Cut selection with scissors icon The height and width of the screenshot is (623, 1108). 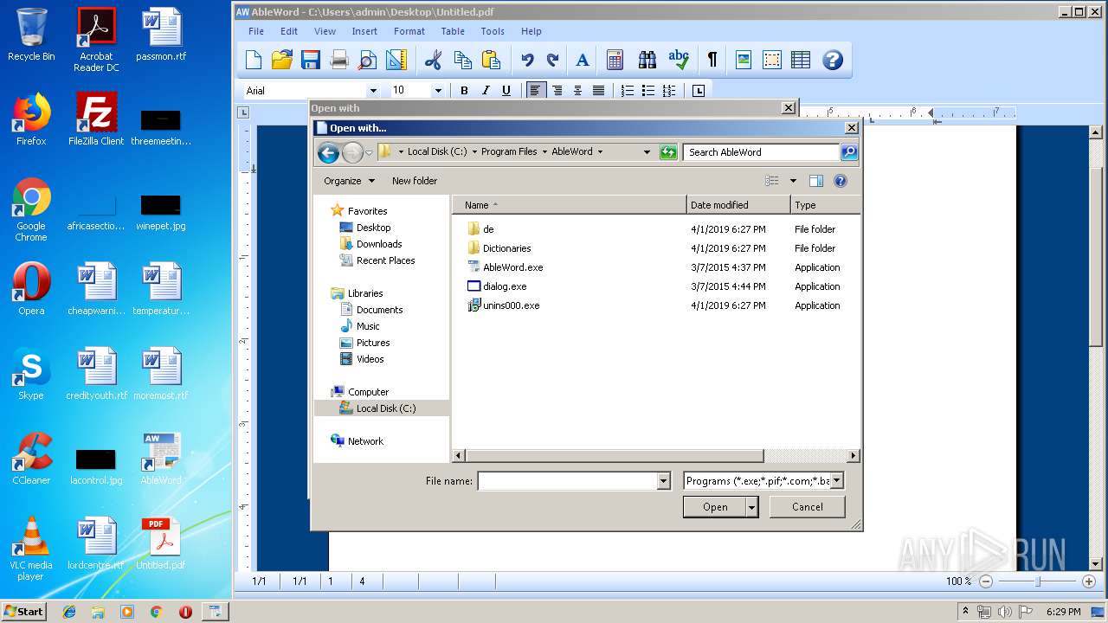[x=434, y=60]
